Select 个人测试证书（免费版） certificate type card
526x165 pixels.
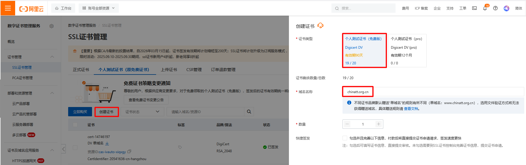coord(364,50)
